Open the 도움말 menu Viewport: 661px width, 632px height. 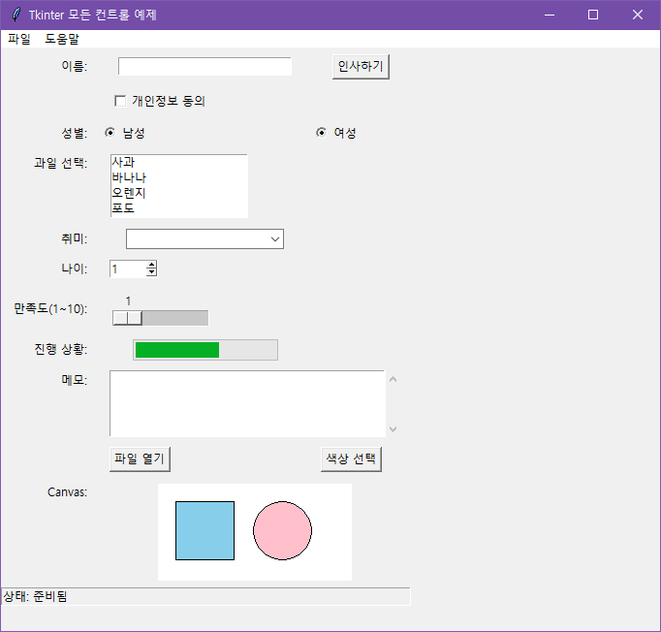click(x=62, y=40)
